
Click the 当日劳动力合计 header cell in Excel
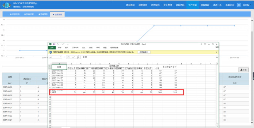click(x=169, y=67)
